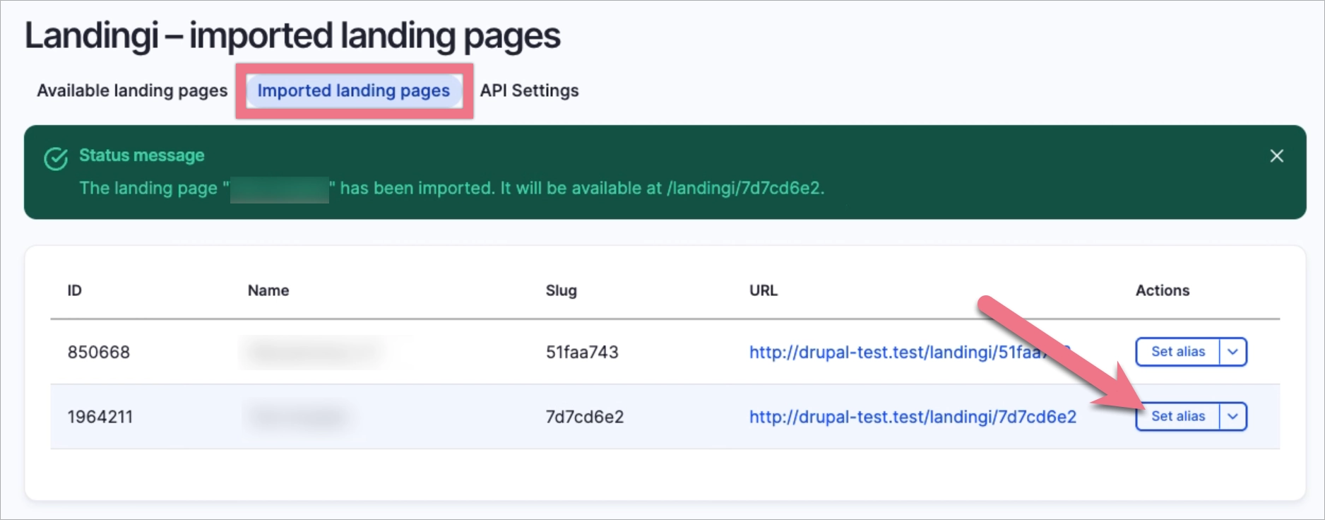Viewport: 1325px width, 520px height.
Task: Click the imported confirmation message text
Action: click(452, 188)
